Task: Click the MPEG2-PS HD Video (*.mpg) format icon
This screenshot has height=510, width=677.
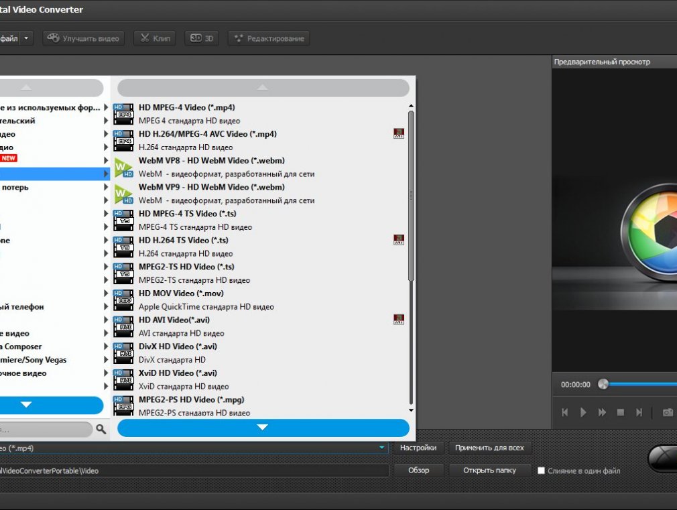Action: tap(123, 406)
